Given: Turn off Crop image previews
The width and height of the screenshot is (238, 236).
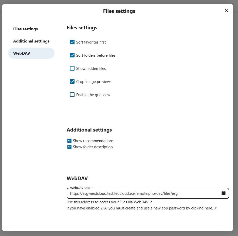Looking at the screenshot, I should coord(72,82).
